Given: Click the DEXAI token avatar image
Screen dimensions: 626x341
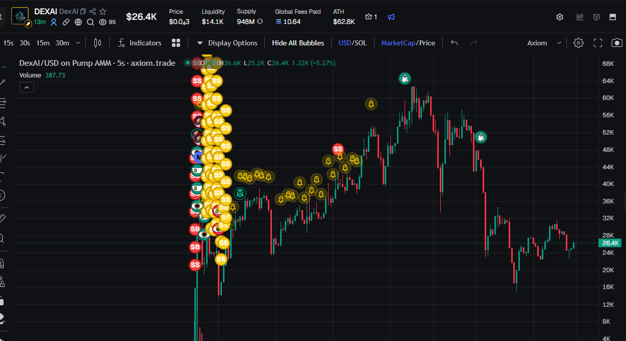Looking at the screenshot, I should [x=20, y=16].
